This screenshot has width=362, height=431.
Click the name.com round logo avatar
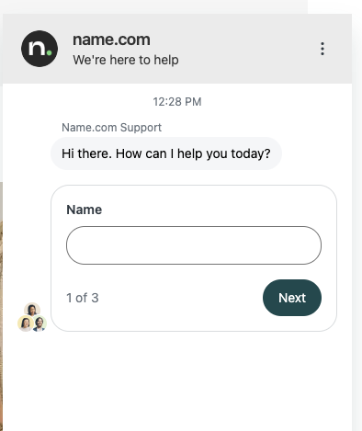pos(40,49)
